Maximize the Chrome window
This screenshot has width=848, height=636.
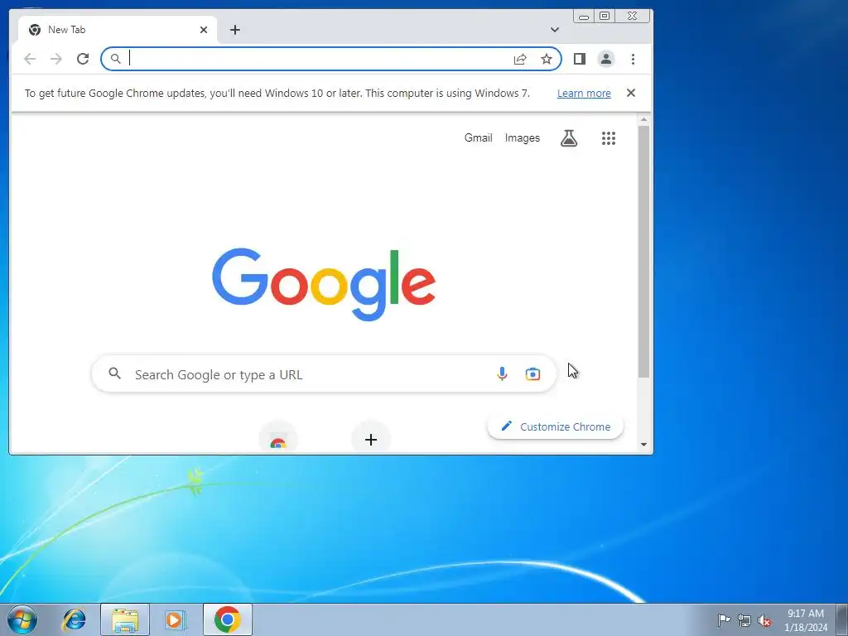coord(605,17)
